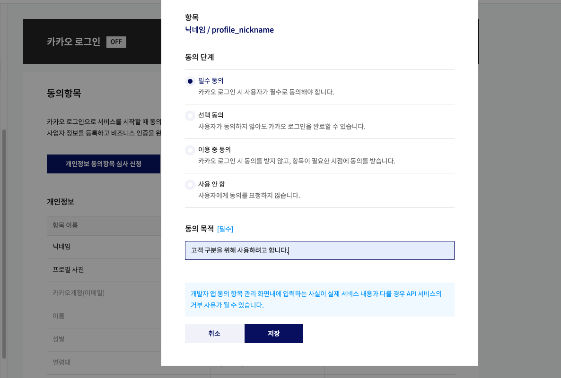Select the 이용 중 동의 radio option
This screenshot has width=561, height=378.
point(190,150)
